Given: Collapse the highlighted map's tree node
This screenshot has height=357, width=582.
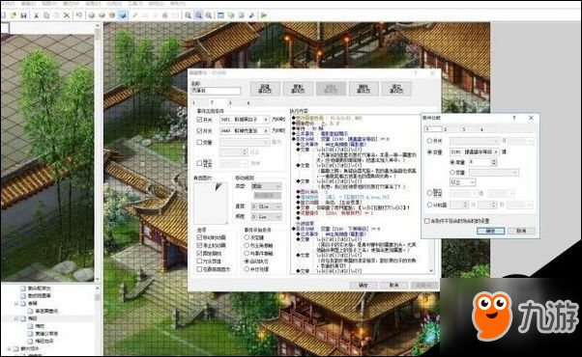Looking at the screenshot, I should tap(16, 318).
